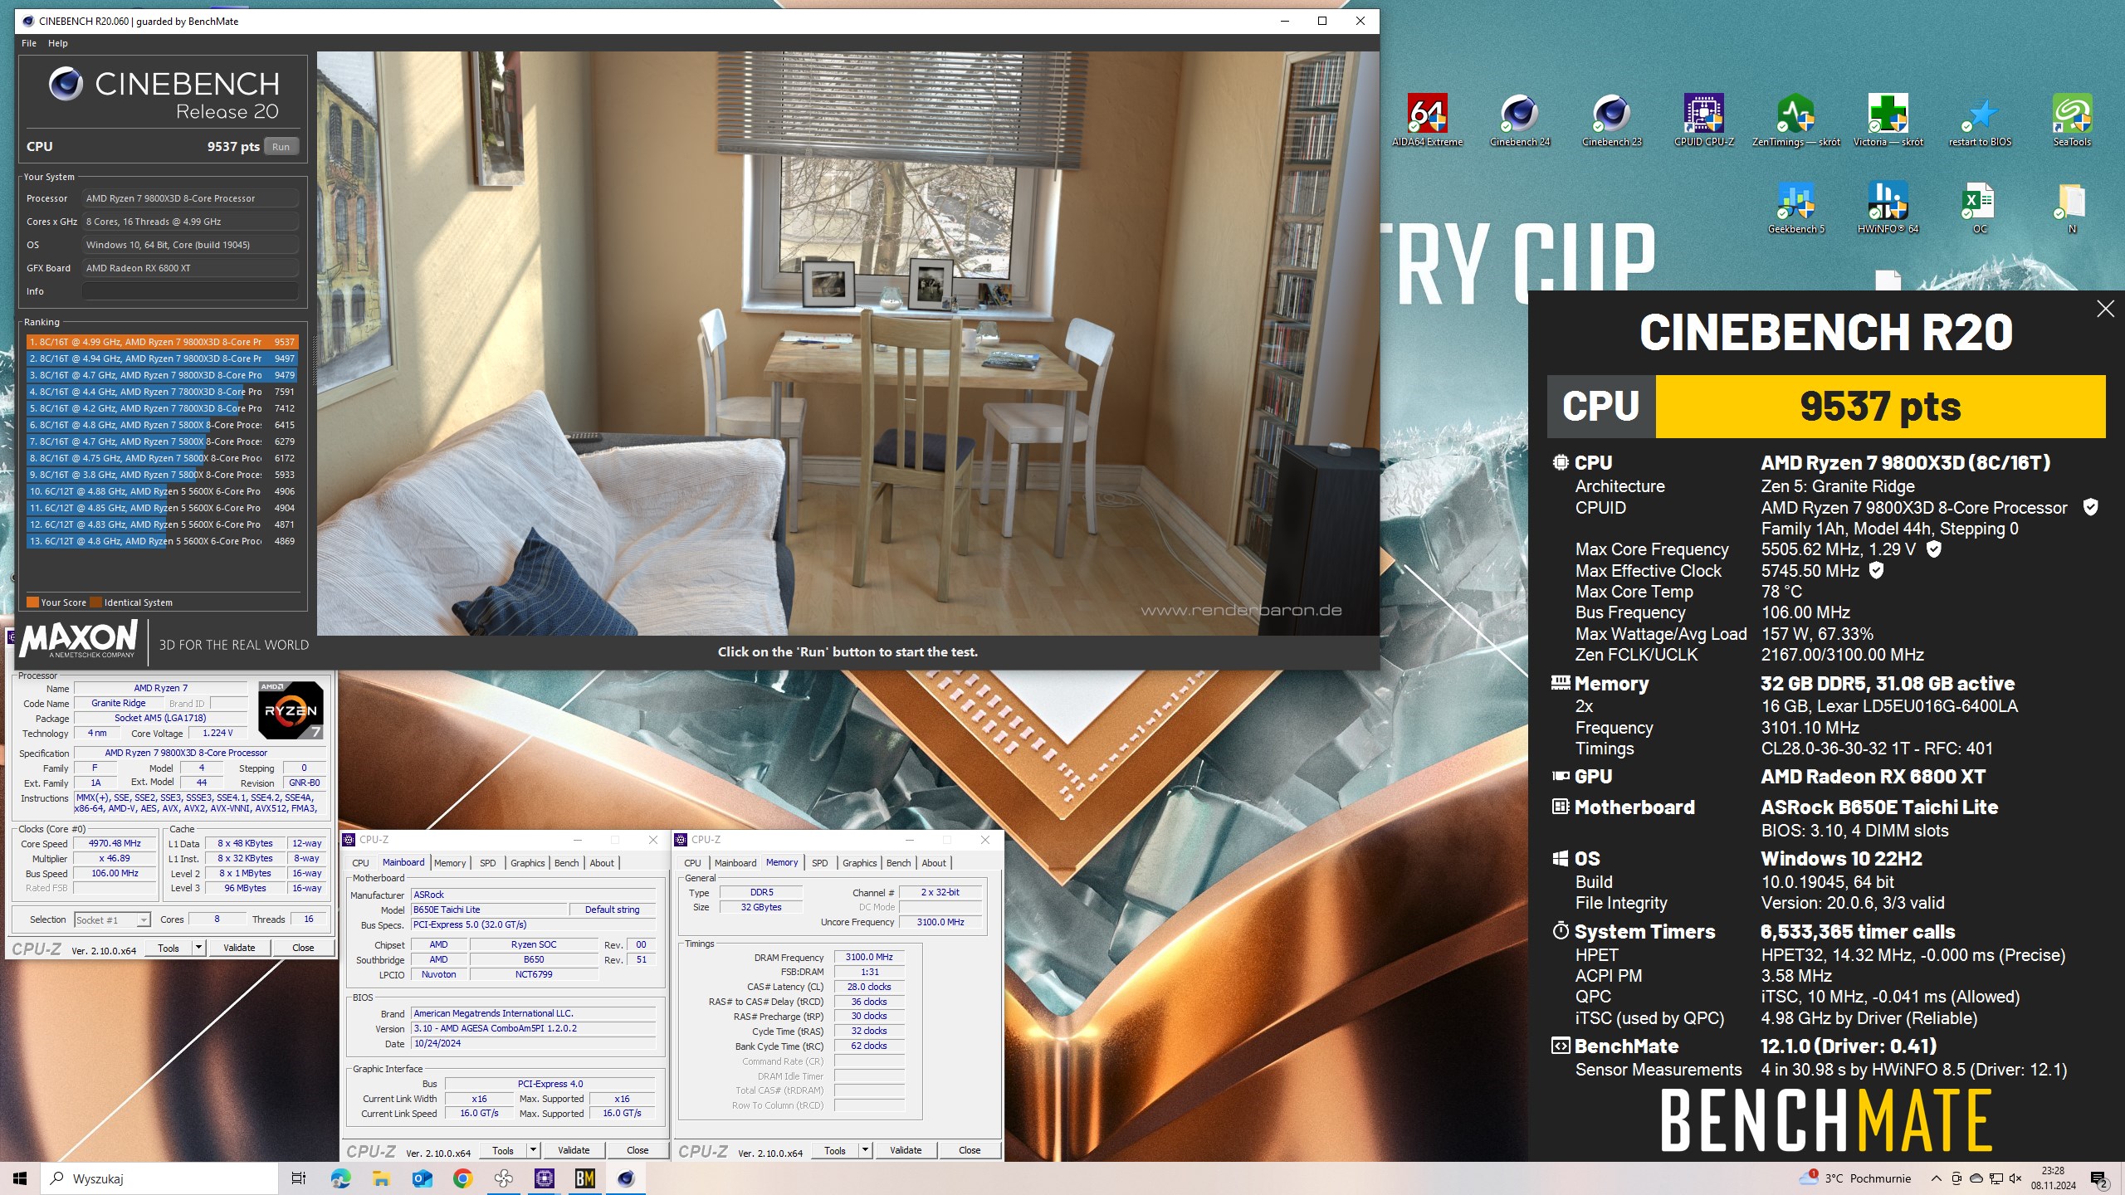
Task: Click the Wyszukaj taskbar search box
Action: coord(159,1178)
